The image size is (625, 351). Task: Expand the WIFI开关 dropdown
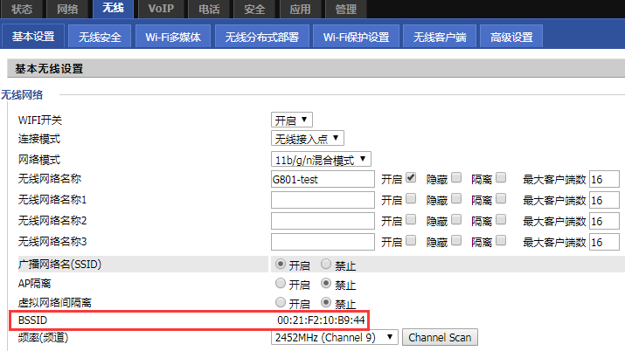click(292, 120)
